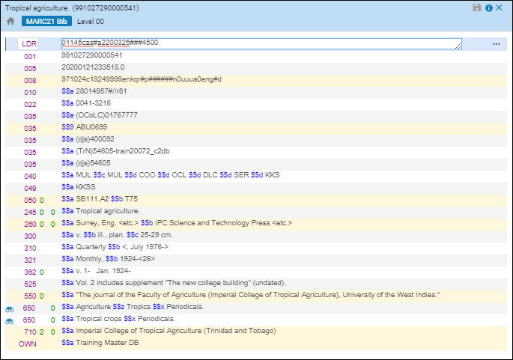Image resolution: width=513 pixels, height=360 pixels.
Task: Click binoculars icon next to Agriculture 650 field
Action: tap(10, 308)
